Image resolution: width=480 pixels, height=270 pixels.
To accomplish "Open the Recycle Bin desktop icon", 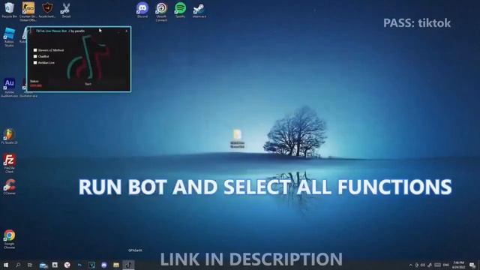I will point(9,10).
